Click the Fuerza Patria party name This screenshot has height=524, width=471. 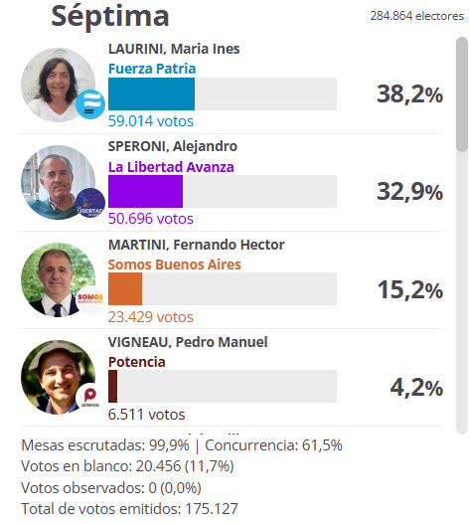[152, 69]
